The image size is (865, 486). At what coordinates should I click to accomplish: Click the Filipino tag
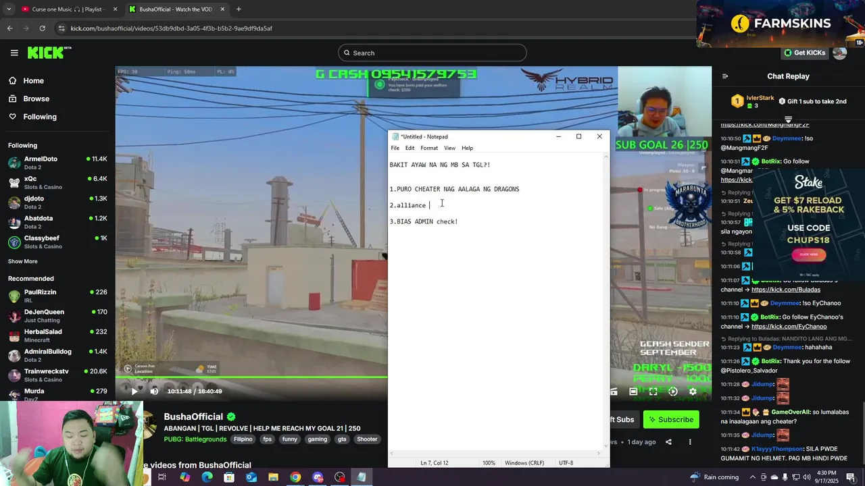point(243,439)
